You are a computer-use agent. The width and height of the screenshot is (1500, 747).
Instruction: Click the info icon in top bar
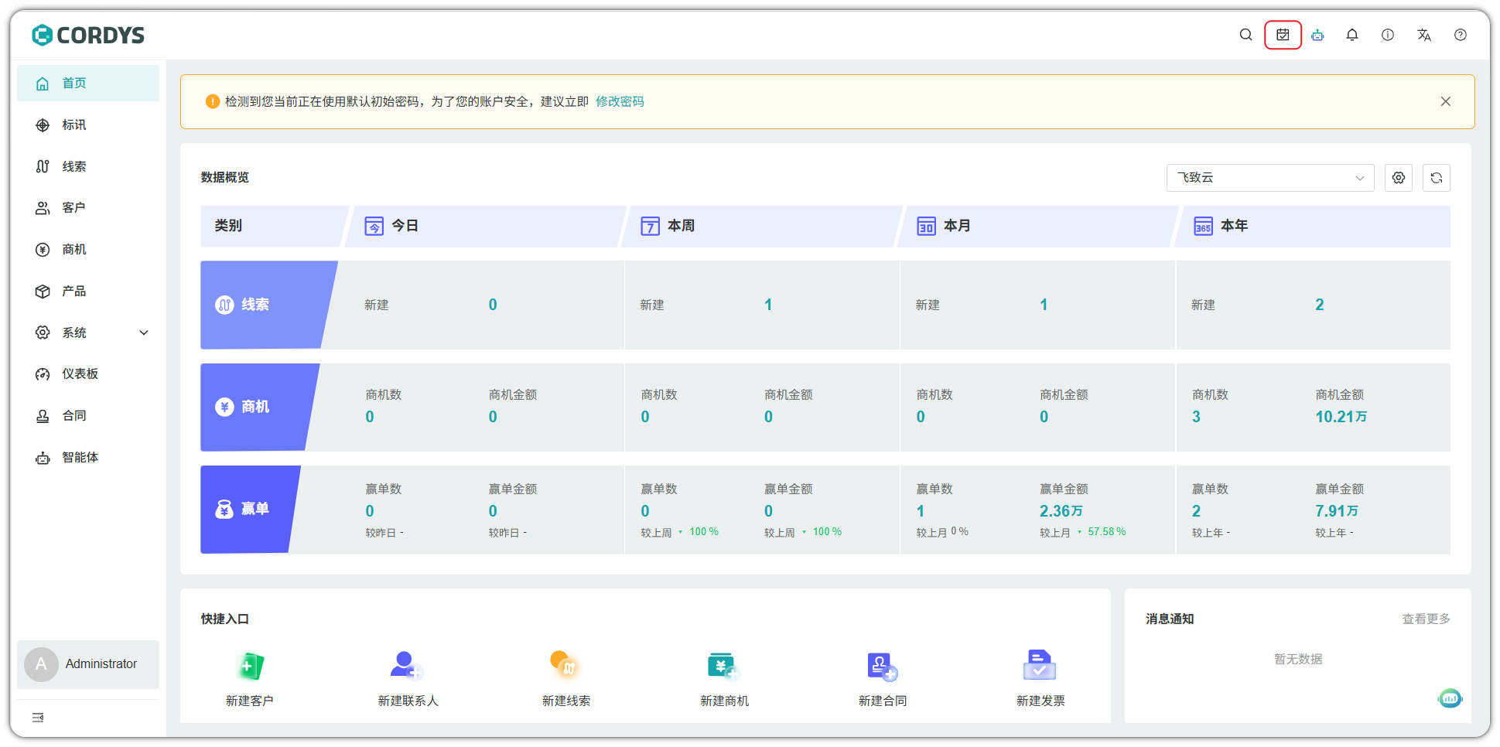coord(1387,35)
